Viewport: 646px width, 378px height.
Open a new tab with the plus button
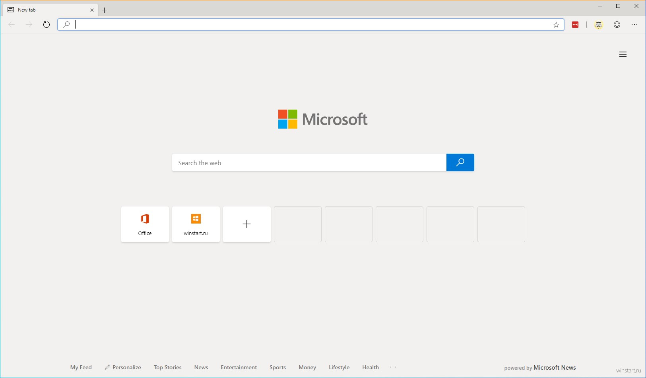point(105,10)
